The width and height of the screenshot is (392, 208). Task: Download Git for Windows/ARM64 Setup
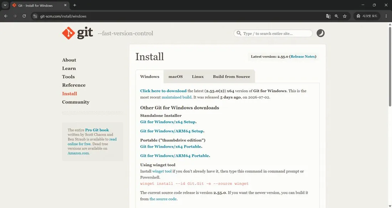coord(171,131)
